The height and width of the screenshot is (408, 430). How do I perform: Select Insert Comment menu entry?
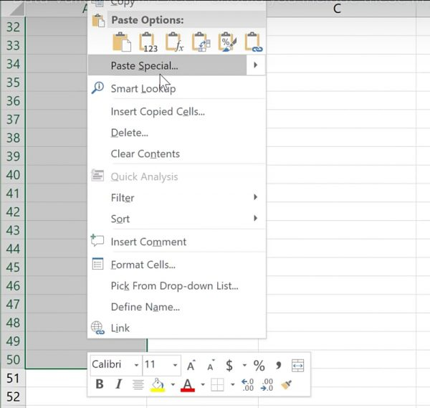pyautogui.click(x=148, y=242)
